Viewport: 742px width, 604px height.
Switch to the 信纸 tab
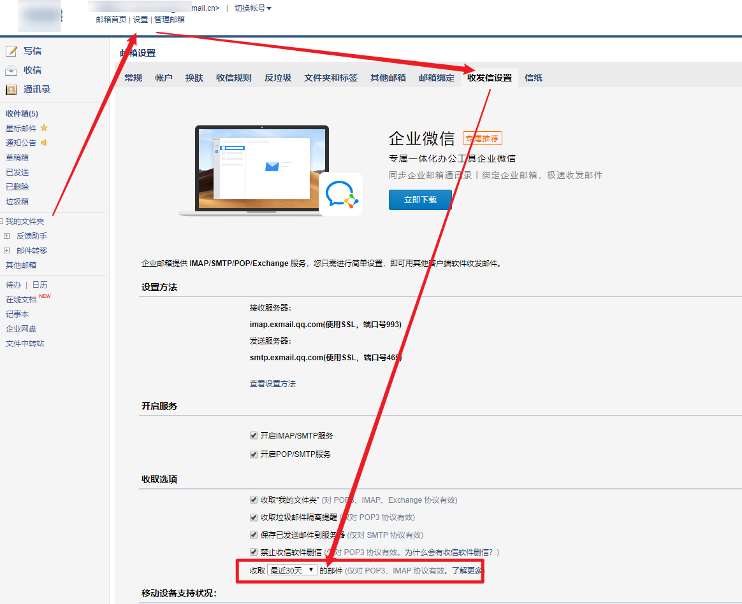pos(534,78)
